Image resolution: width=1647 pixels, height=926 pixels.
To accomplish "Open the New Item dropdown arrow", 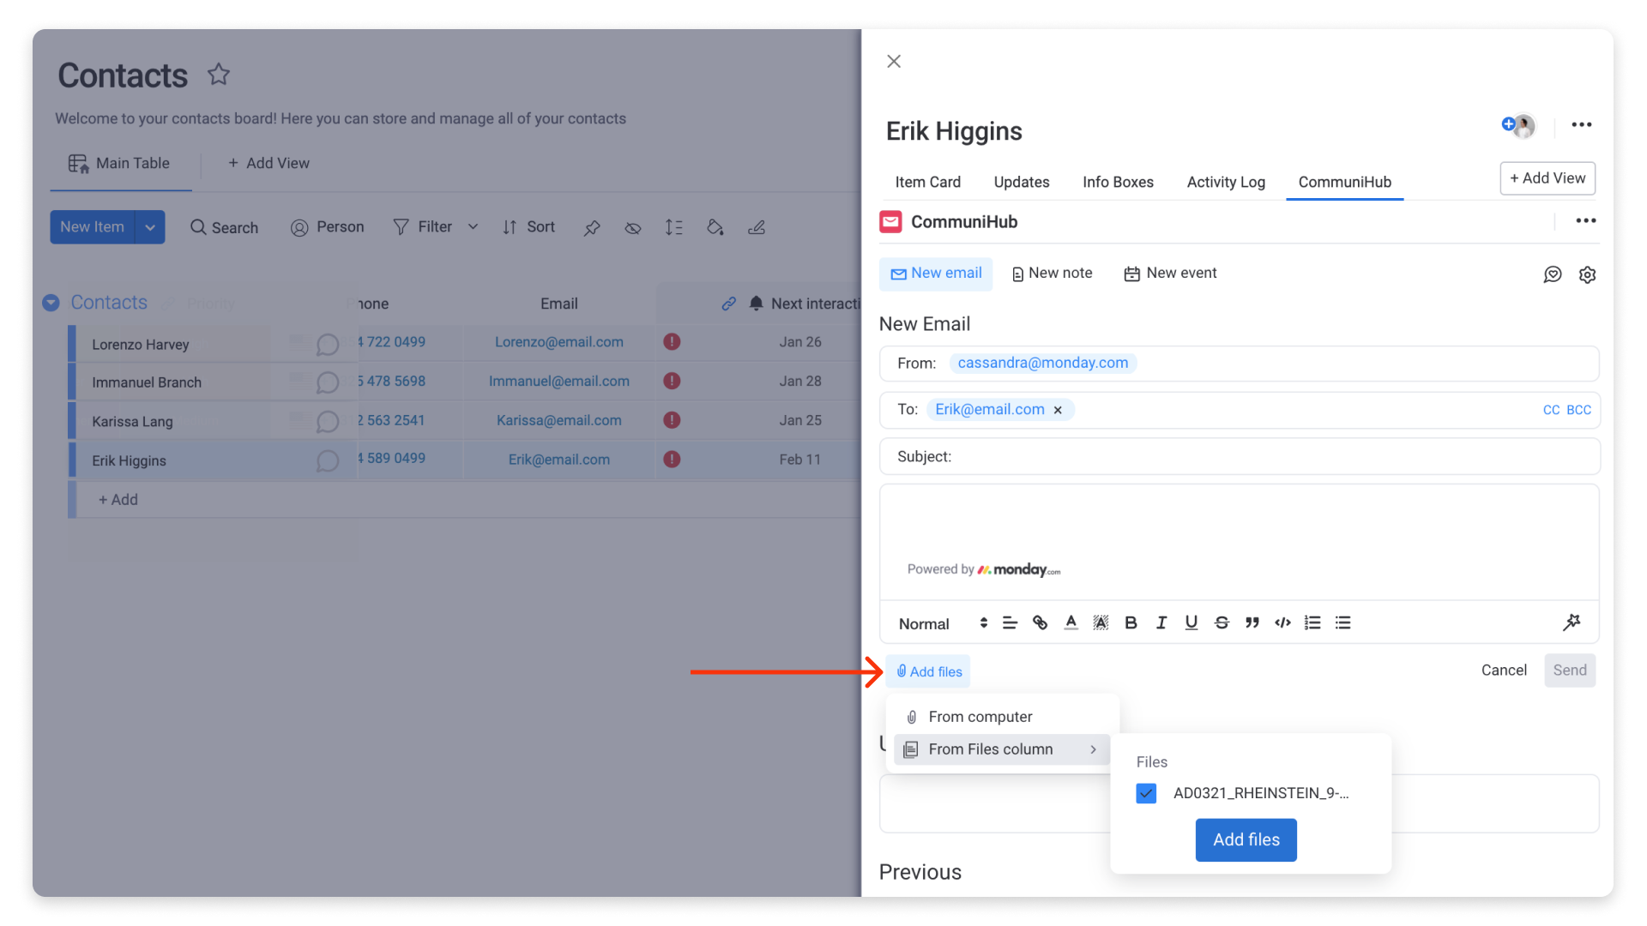I will [150, 227].
